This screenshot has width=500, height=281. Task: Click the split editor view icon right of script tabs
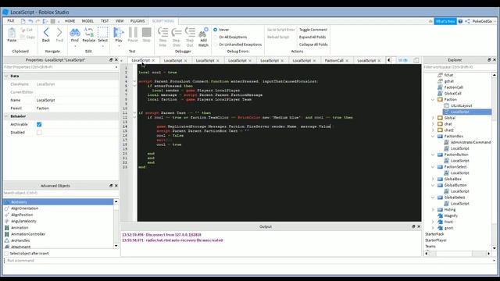pyautogui.click(x=416, y=60)
